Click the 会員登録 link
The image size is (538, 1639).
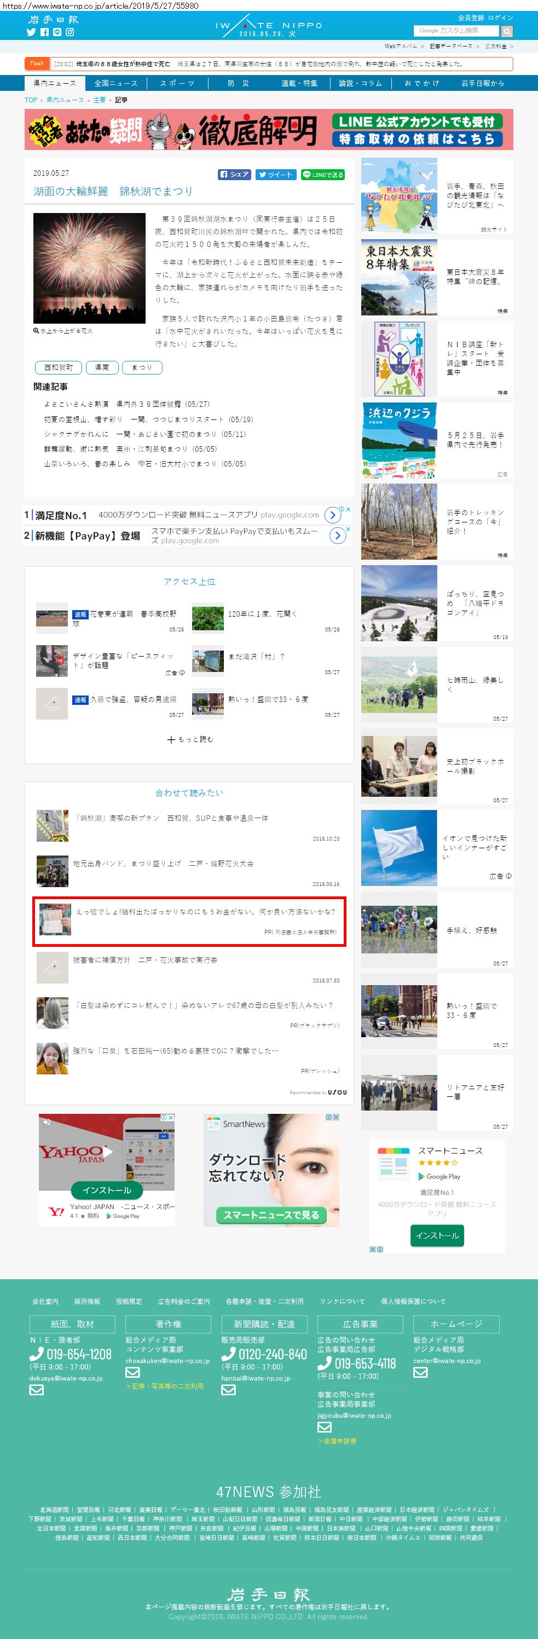(471, 18)
